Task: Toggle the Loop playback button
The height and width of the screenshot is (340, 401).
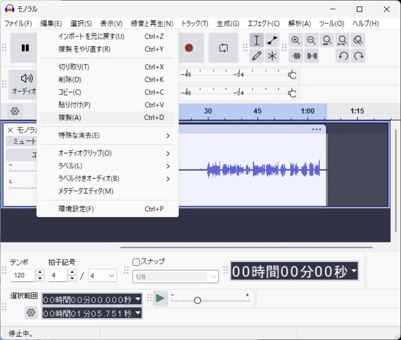Action: click(223, 48)
